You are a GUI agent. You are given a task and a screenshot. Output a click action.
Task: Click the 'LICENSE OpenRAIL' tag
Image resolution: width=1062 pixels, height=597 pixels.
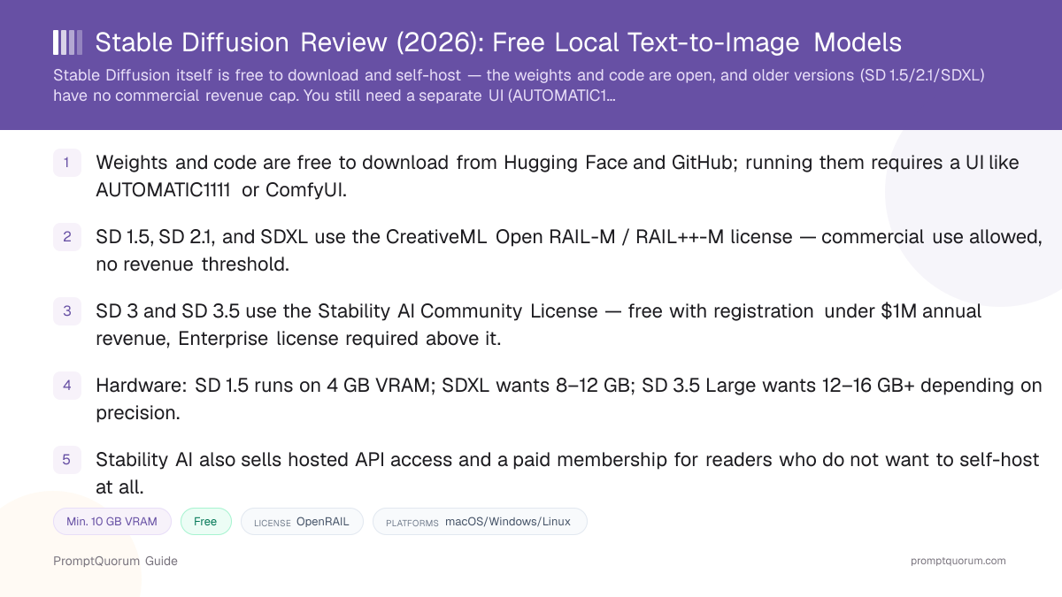[x=302, y=522]
